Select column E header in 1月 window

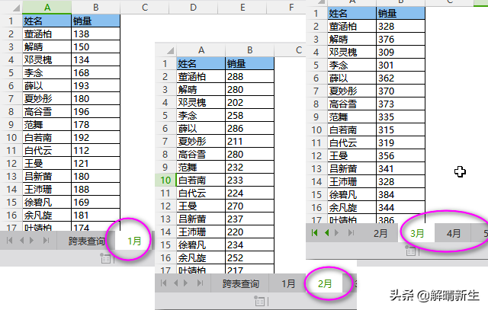coord(242,7)
